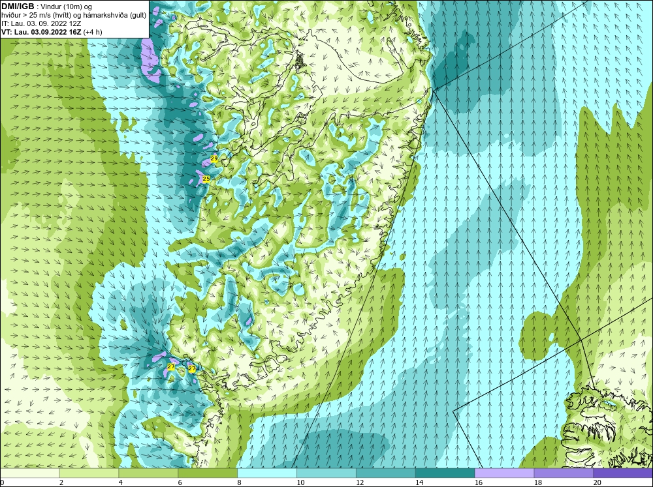Click the 16–18 m/s light purple legend swatch
Screen dimensions: 653x487
click(x=504, y=473)
